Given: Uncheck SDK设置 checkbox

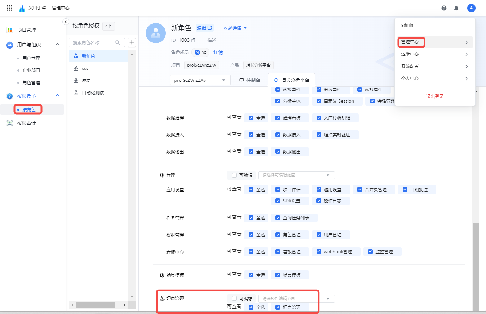Looking at the screenshot, I should tap(278, 201).
